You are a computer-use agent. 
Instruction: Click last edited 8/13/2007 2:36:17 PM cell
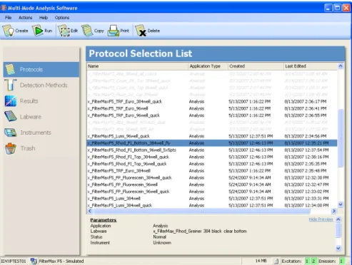[x=306, y=102]
